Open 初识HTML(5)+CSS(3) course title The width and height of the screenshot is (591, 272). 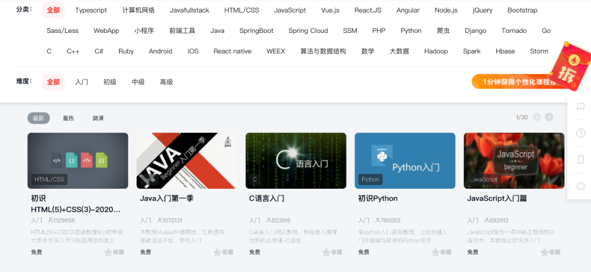tap(76, 204)
